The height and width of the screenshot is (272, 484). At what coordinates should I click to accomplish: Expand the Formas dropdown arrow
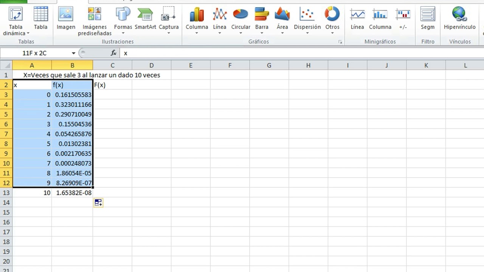pyautogui.click(x=123, y=33)
